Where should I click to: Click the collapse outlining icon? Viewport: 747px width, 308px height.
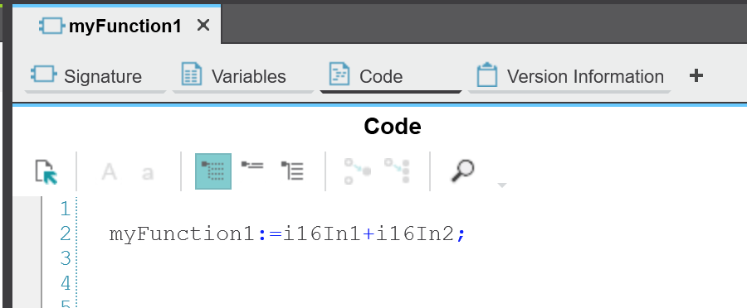tap(252, 165)
